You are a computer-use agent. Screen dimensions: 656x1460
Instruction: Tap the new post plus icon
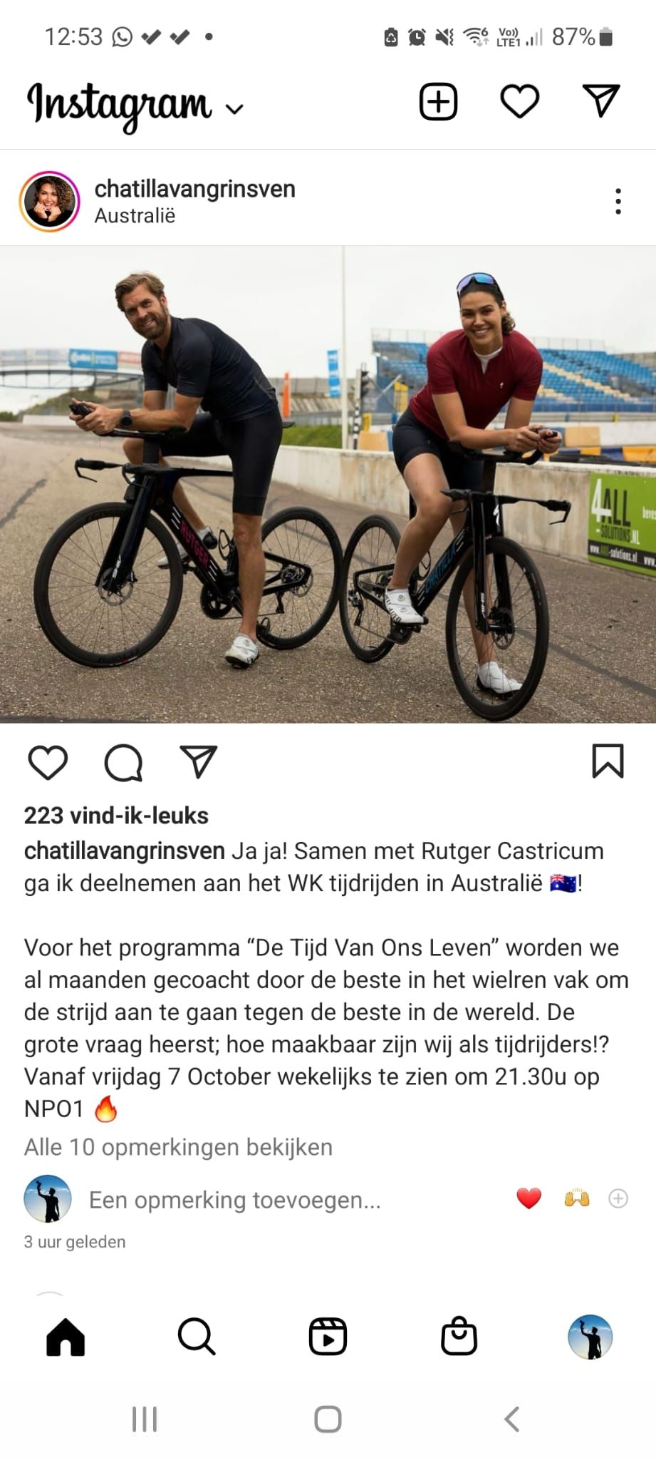pyautogui.click(x=438, y=101)
